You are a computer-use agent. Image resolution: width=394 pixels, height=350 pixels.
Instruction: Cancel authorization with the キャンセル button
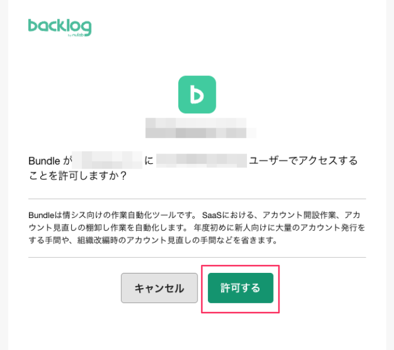(159, 288)
